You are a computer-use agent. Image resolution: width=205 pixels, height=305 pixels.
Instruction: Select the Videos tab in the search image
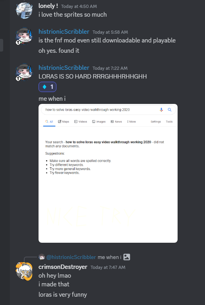pyautogui.click(x=81, y=122)
